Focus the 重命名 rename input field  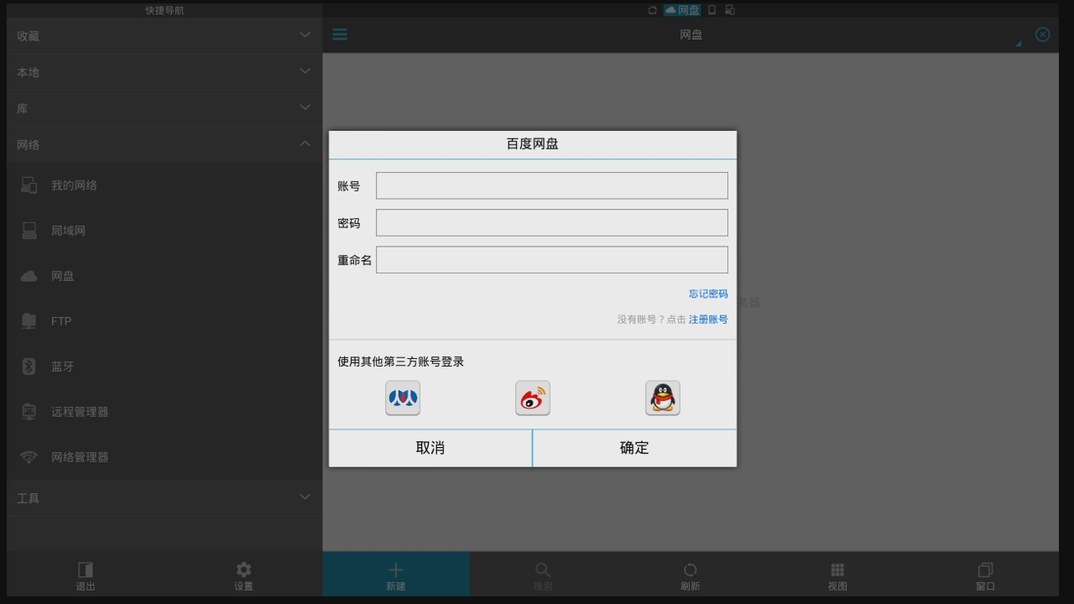(552, 259)
